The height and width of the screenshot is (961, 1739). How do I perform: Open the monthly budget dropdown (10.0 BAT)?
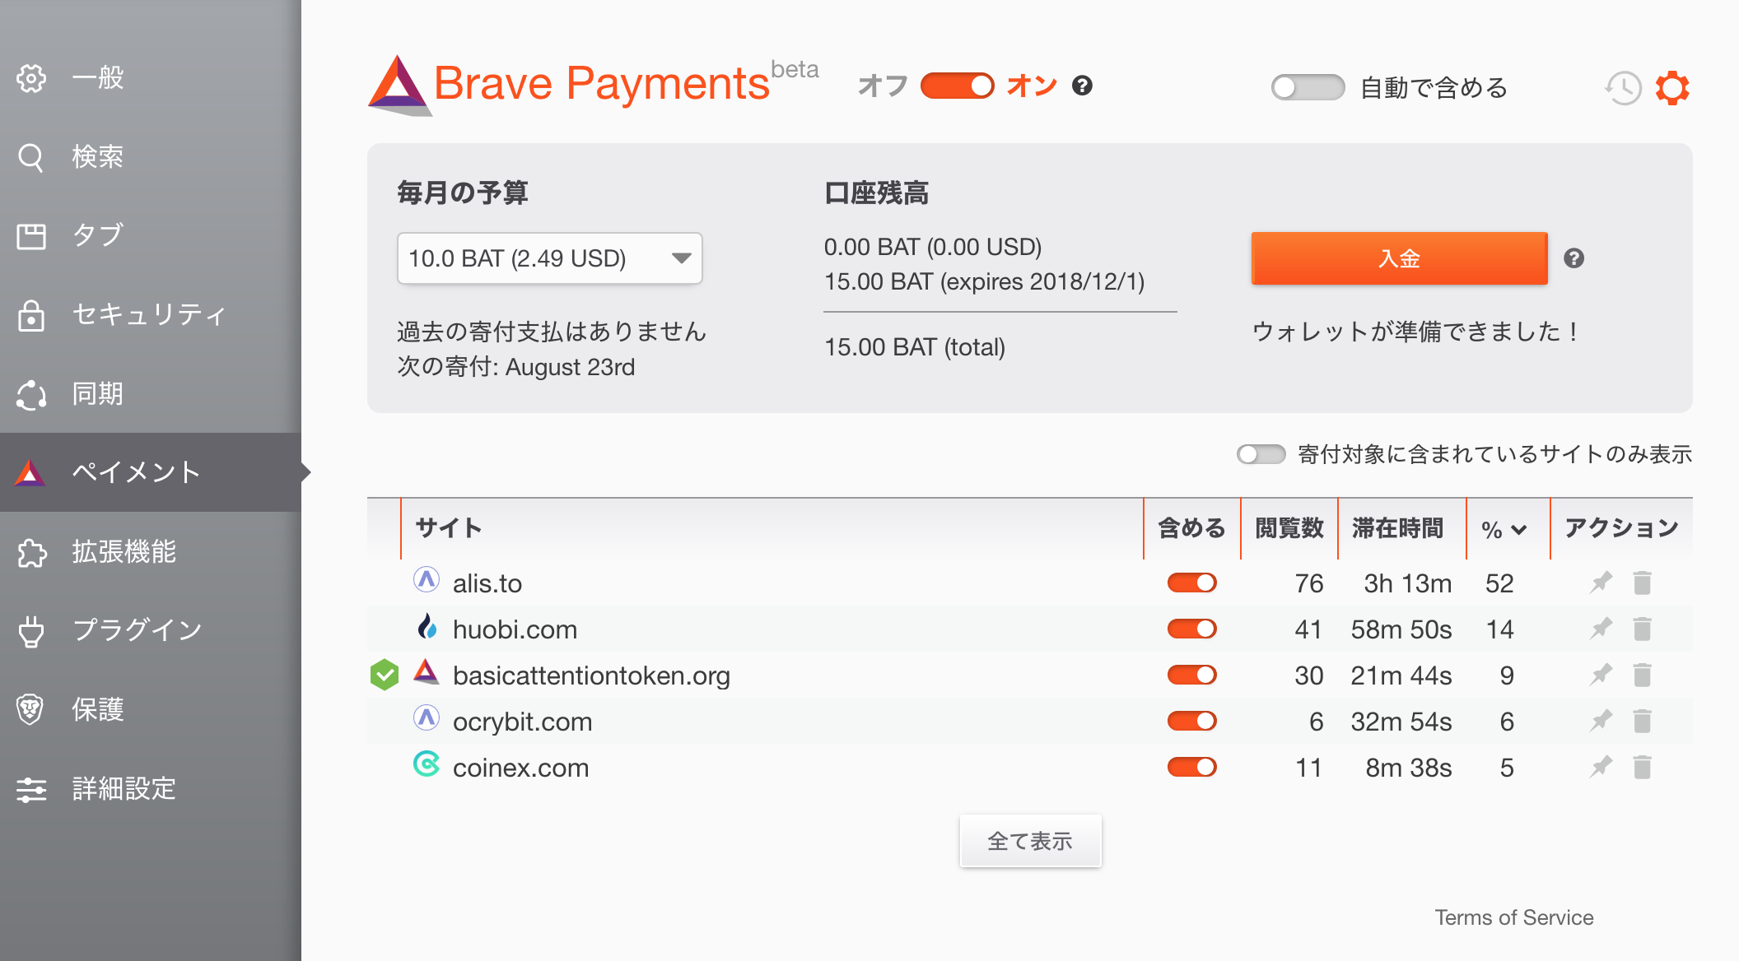point(549,258)
